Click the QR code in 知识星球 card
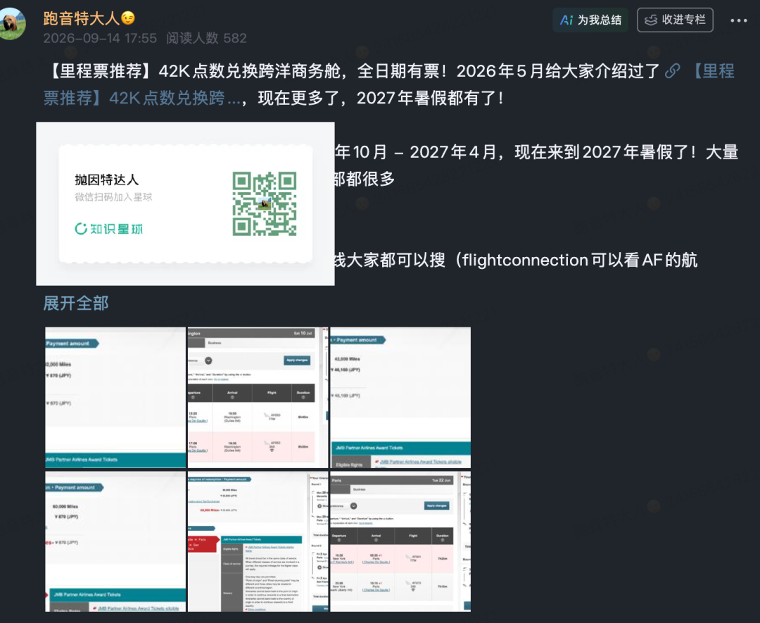 (264, 203)
